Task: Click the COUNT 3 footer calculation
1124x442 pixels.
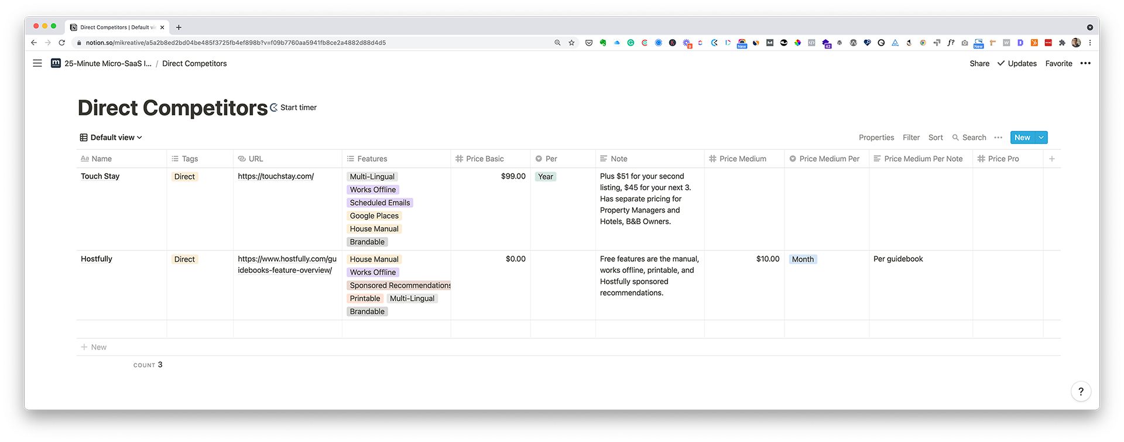Action: tap(148, 365)
